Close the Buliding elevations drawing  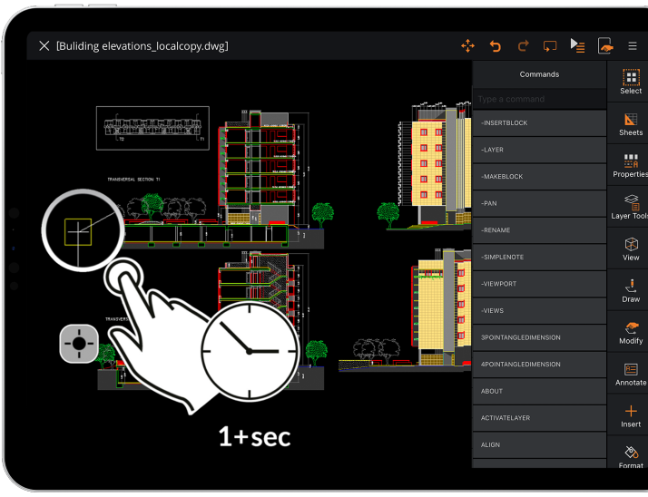coord(44,46)
